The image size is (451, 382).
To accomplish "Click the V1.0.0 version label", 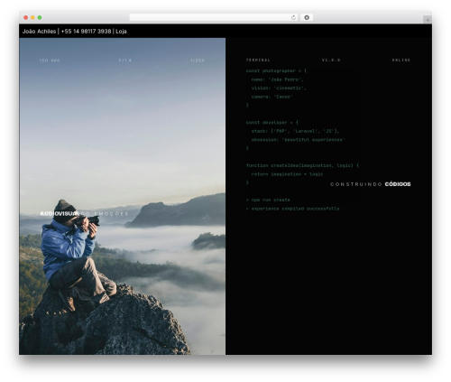I will tap(331, 61).
